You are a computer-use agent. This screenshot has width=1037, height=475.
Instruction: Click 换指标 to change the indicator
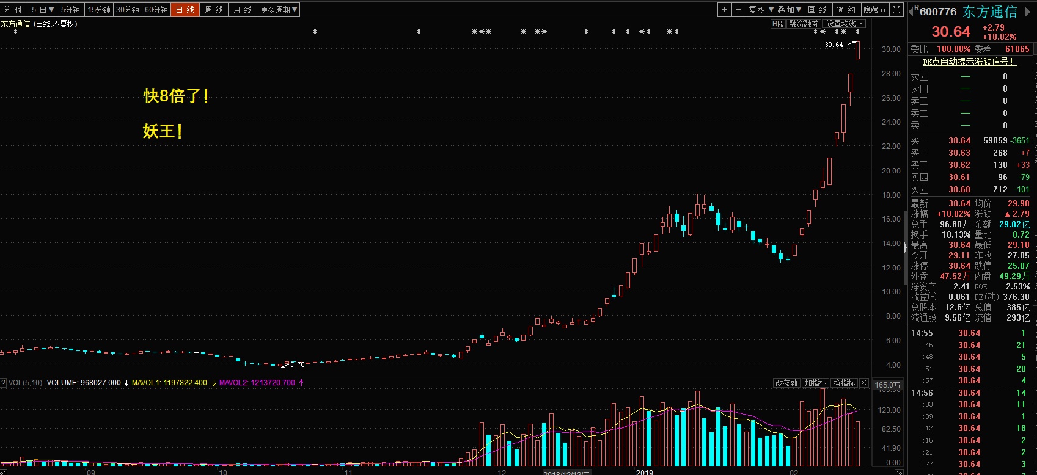click(844, 383)
